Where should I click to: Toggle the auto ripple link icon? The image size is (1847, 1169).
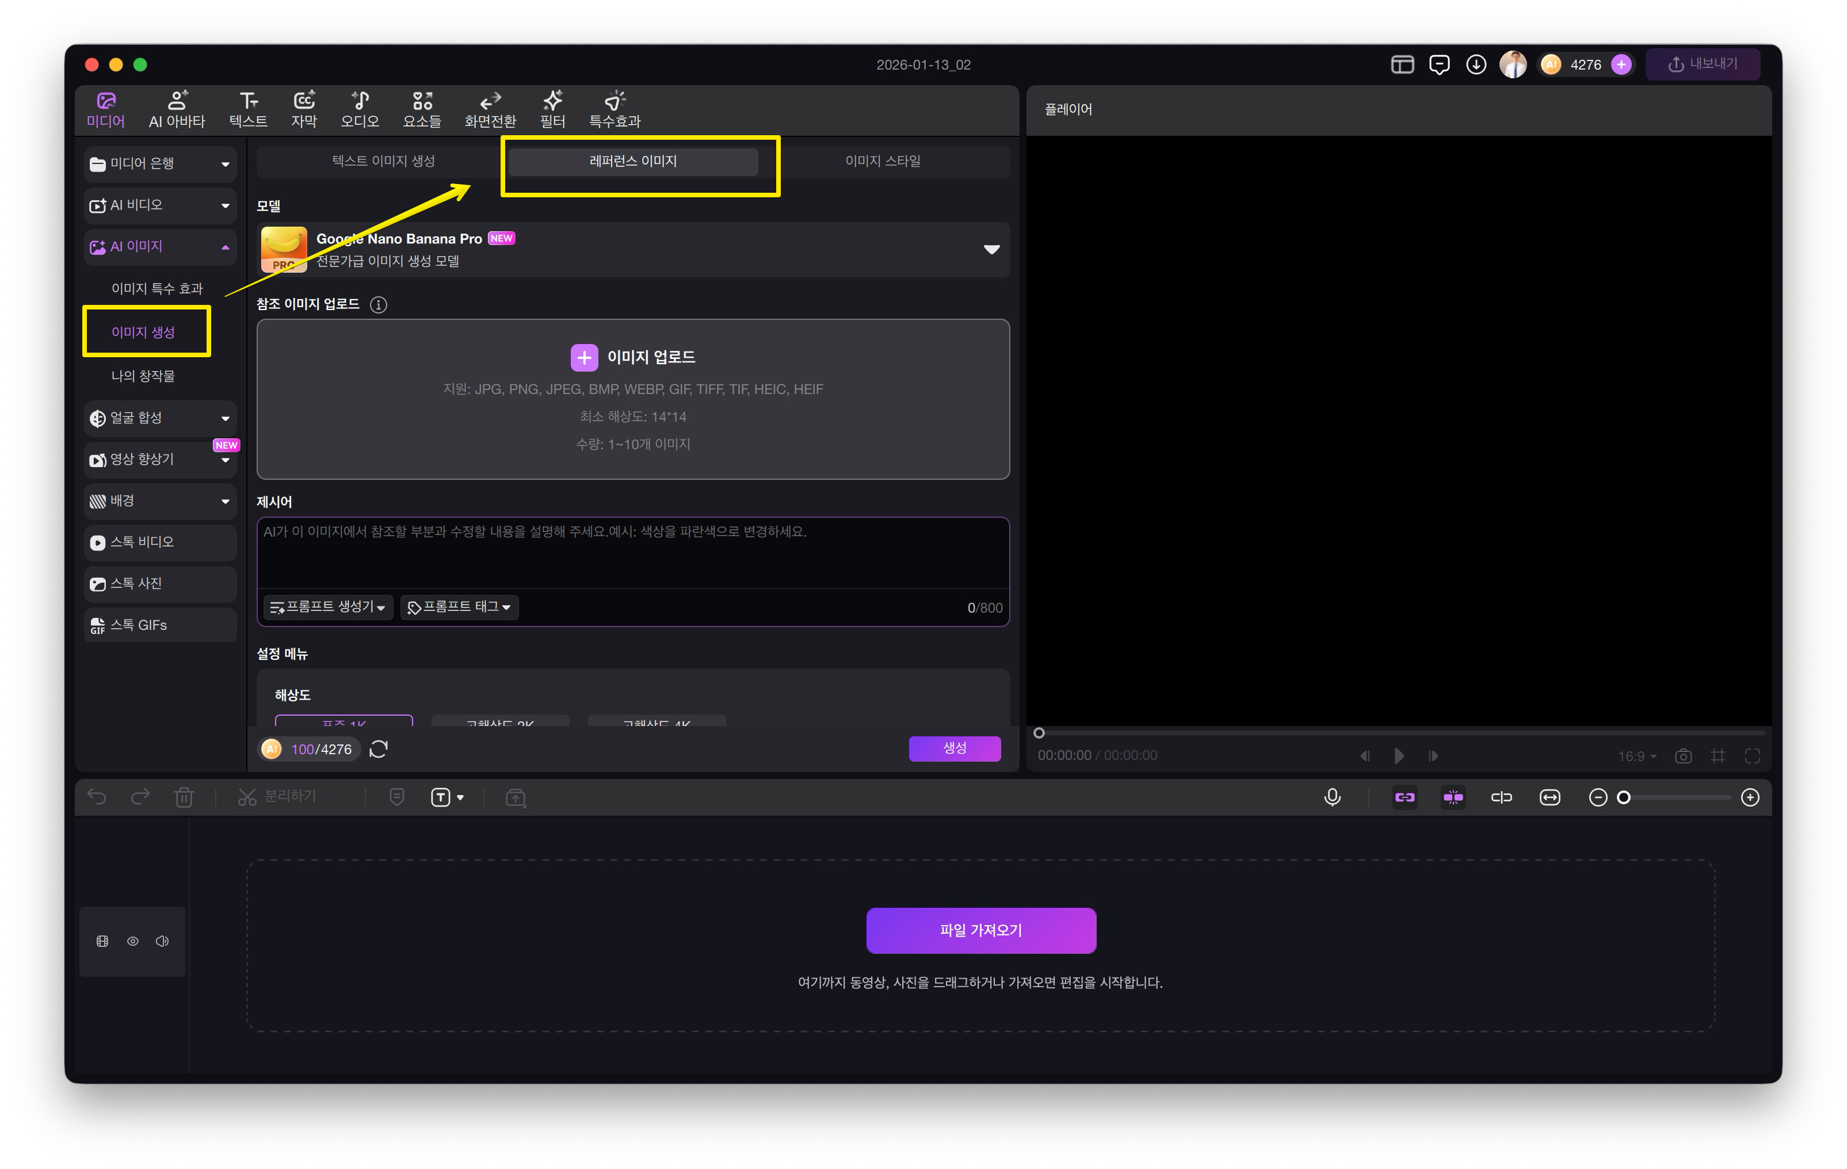[1405, 797]
